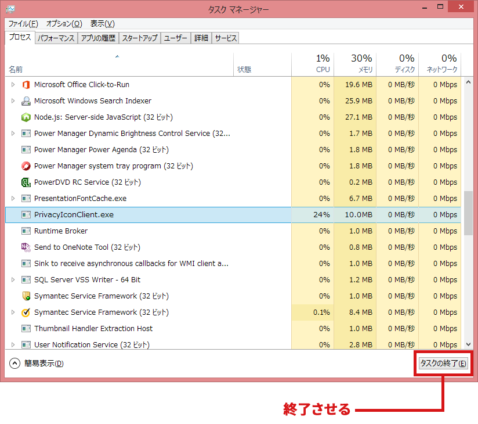Click the Microsoft Office Click-to-Run icon
Viewport: 478px width, 424px height.
coord(26,85)
